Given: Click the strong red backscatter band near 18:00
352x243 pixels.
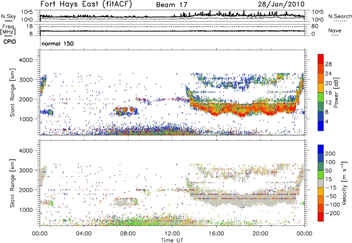Looking at the screenshot, I should pos(242,110).
